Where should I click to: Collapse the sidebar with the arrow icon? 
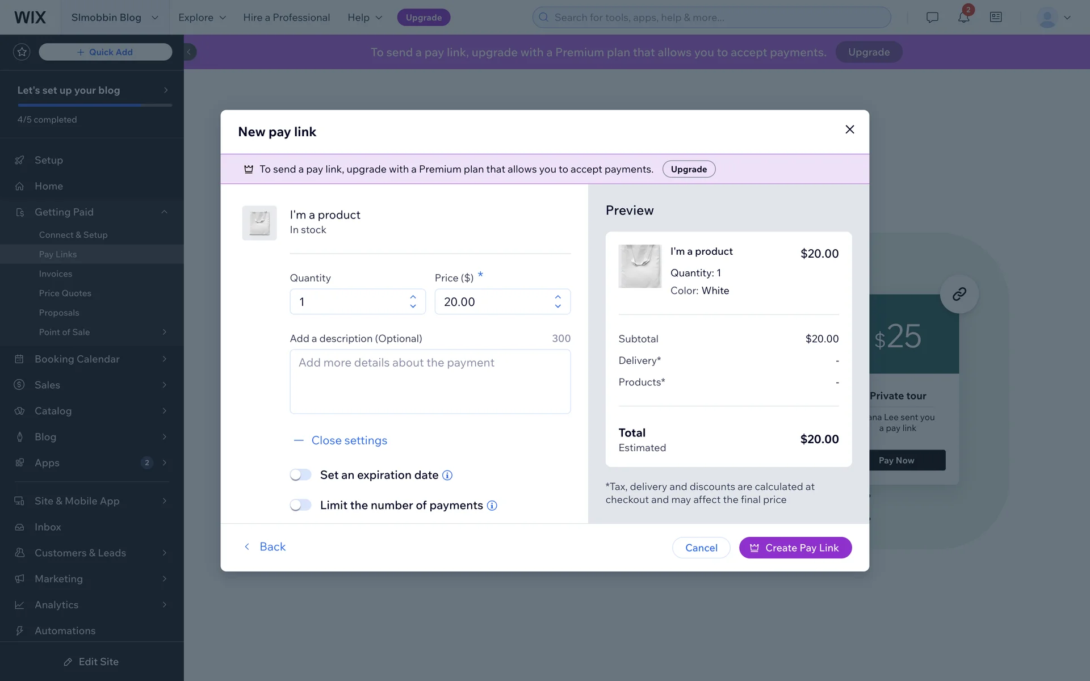click(189, 52)
